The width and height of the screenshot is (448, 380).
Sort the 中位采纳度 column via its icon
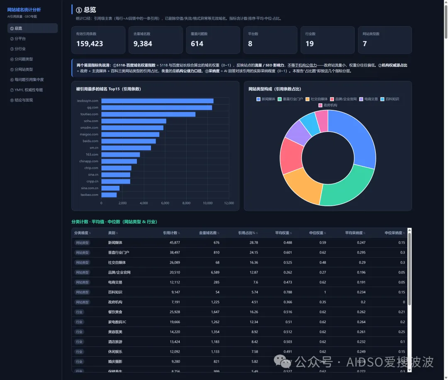tap(404, 233)
